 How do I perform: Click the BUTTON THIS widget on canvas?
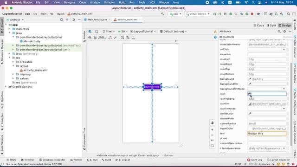(152, 87)
